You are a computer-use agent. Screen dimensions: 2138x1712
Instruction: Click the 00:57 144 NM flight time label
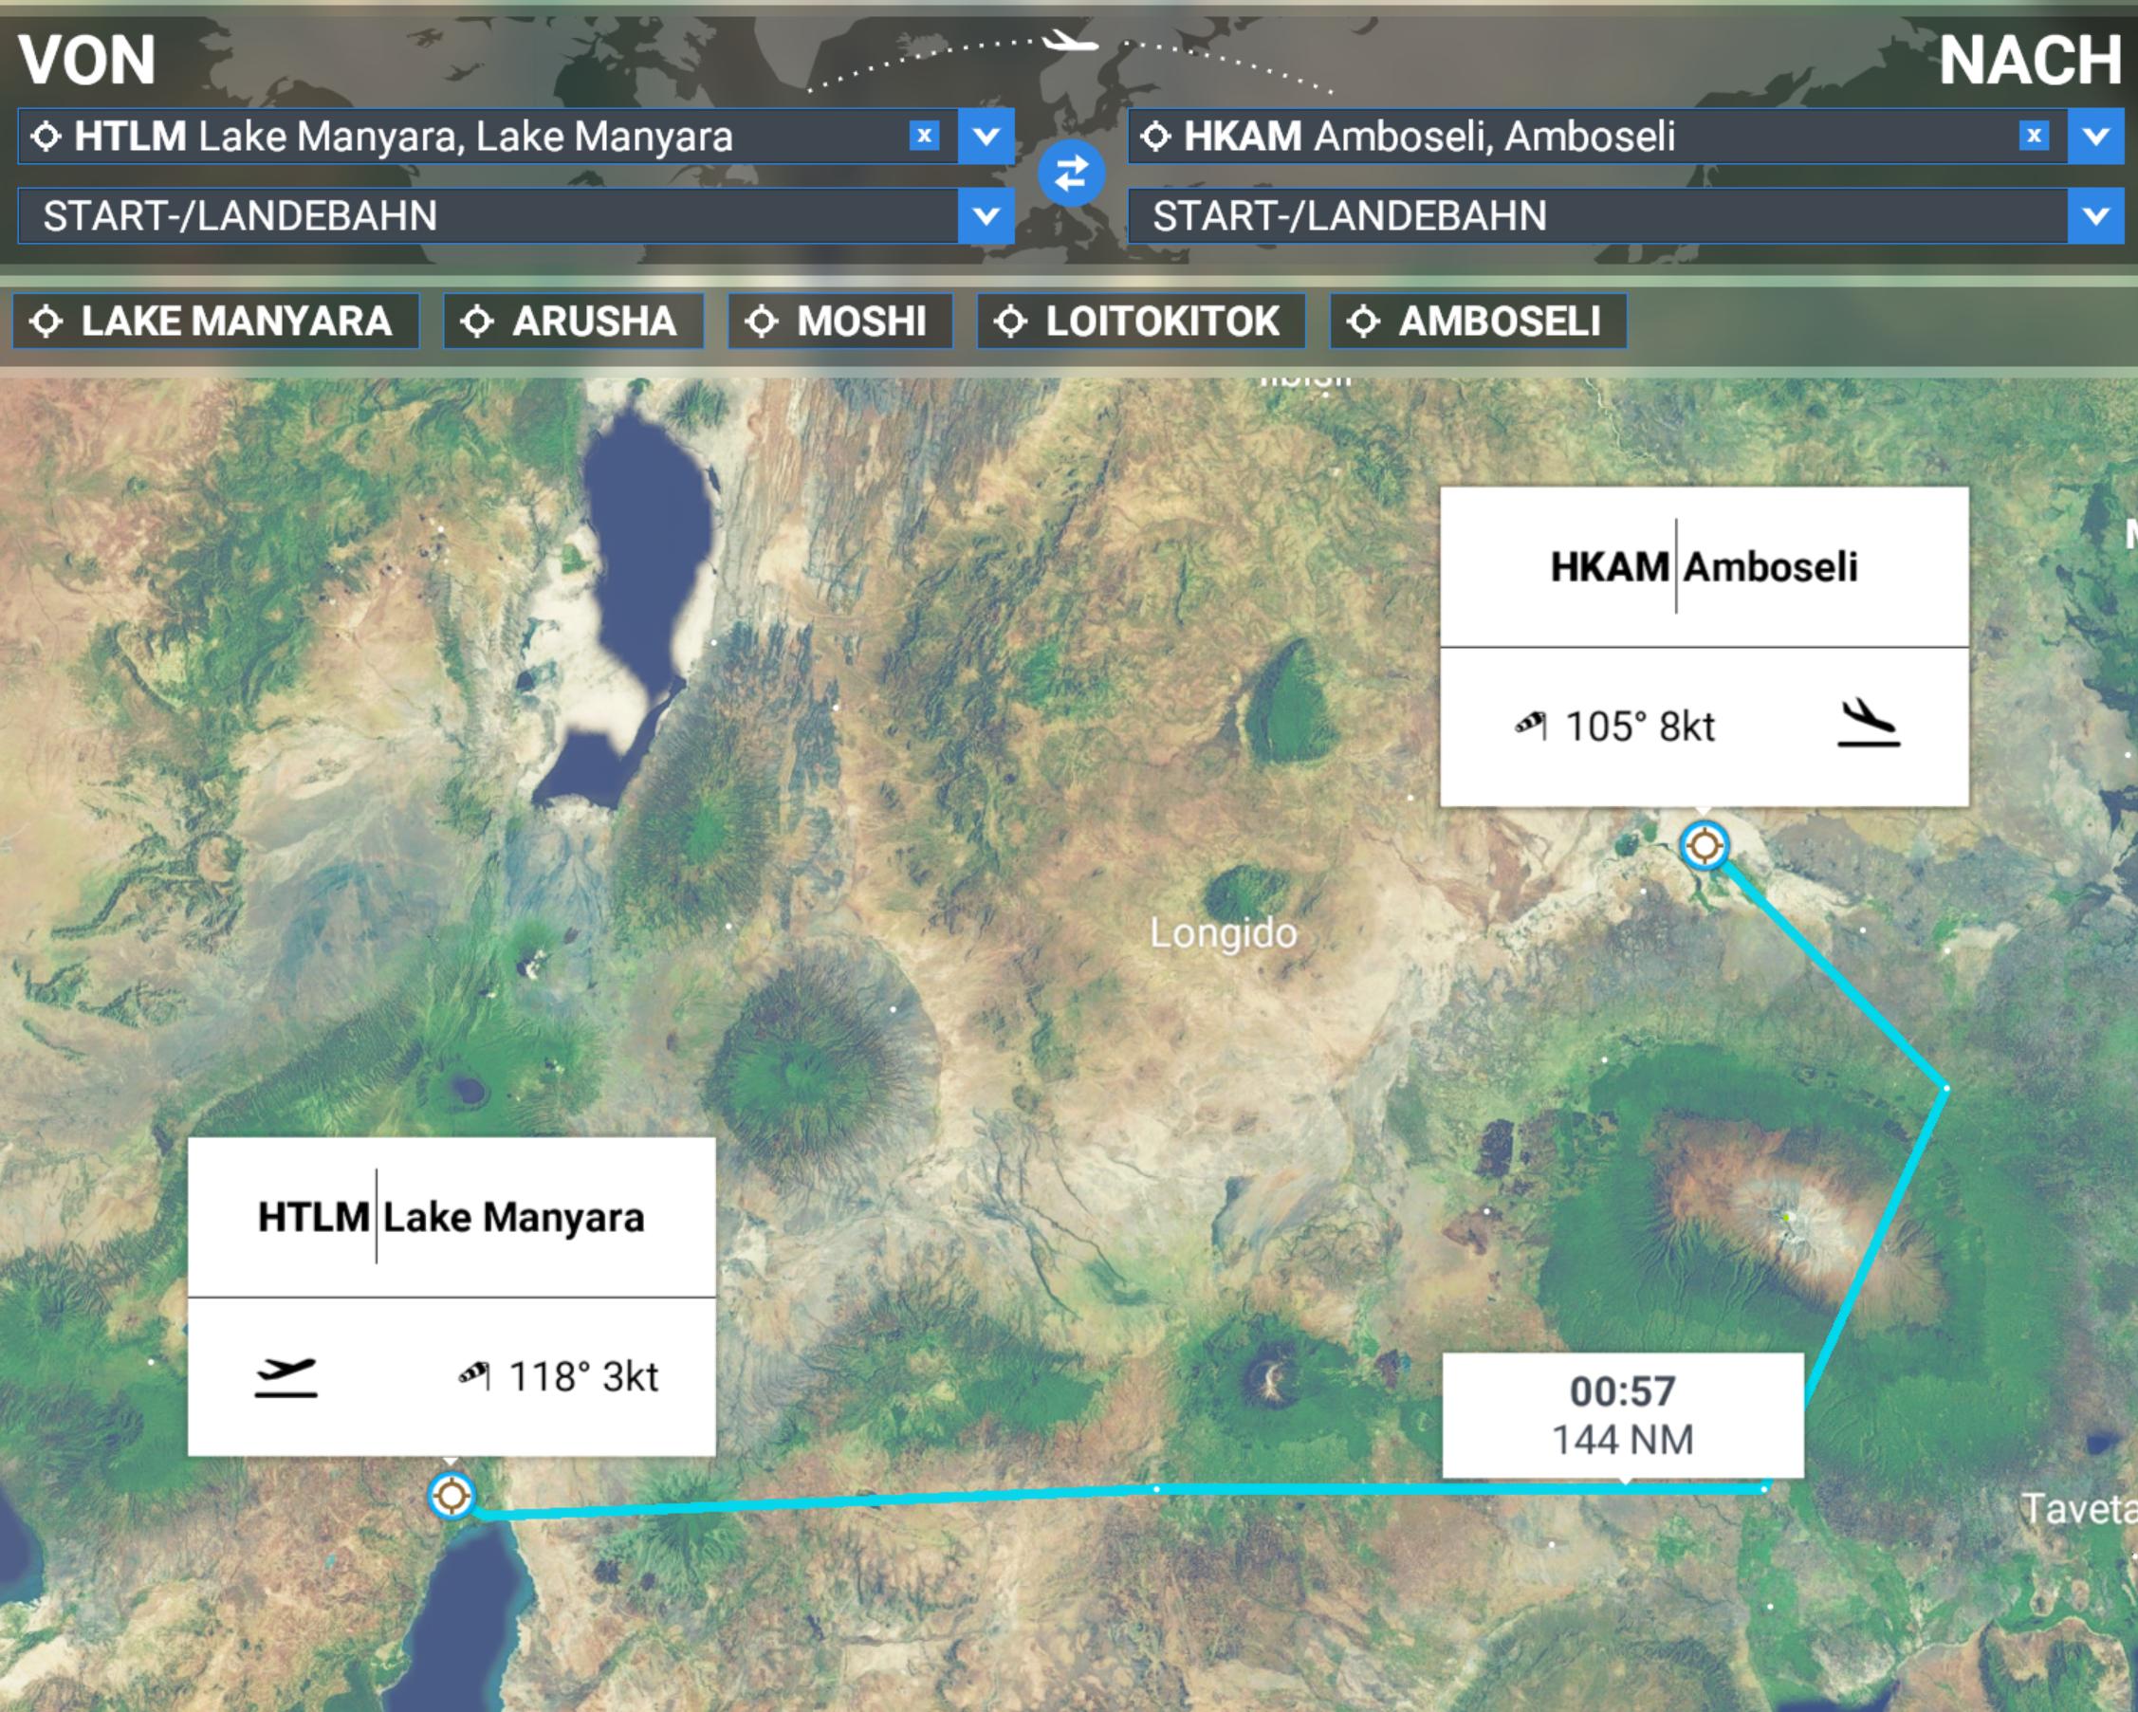(x=1622, y=1415)
